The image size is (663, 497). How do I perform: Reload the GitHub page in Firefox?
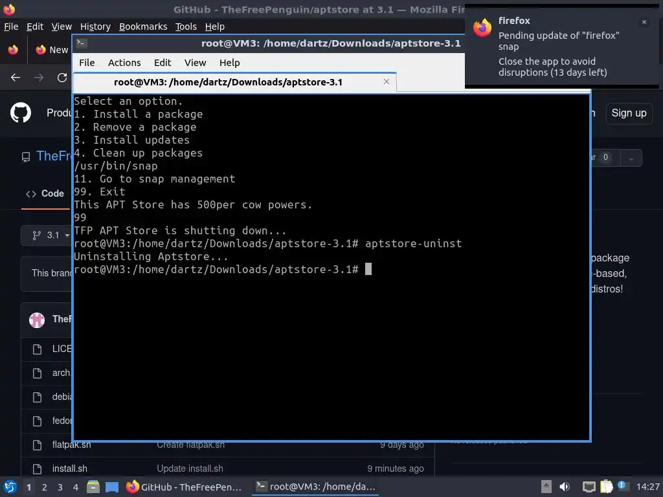62,78
